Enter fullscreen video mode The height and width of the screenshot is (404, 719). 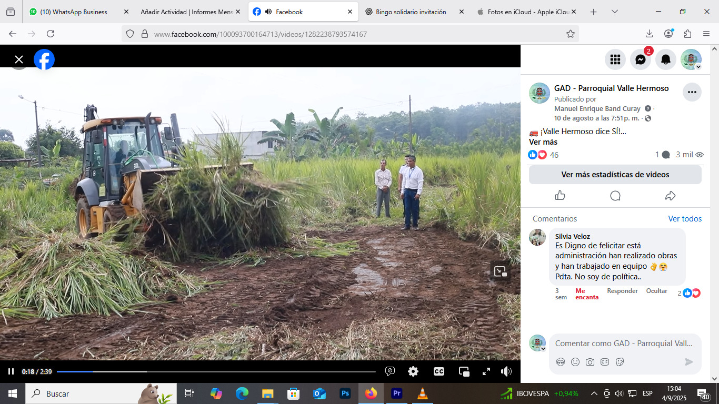[486, 371]
